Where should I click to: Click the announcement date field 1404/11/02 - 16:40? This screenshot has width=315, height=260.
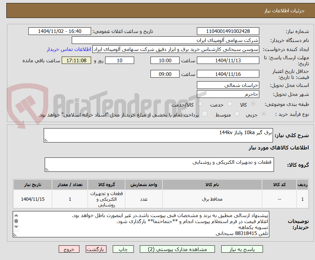60,31
